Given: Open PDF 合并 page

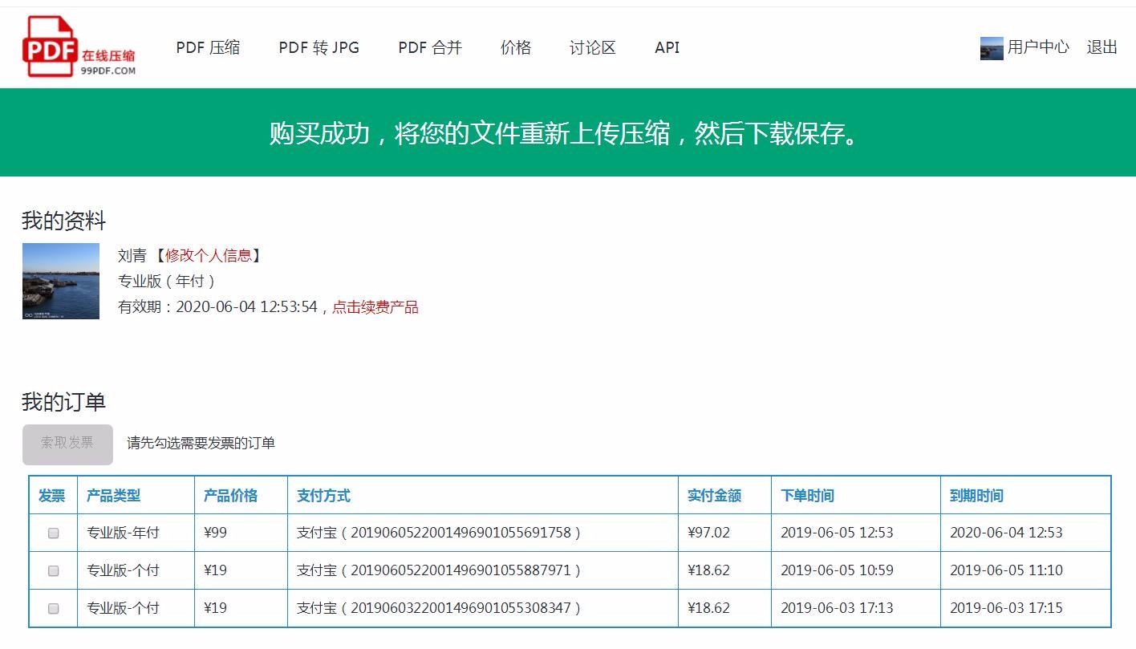Looking at the screenshot, I should 430,47.
